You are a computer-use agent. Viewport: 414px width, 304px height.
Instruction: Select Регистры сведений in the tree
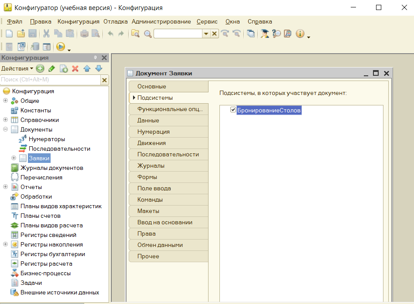coord(48,235)
